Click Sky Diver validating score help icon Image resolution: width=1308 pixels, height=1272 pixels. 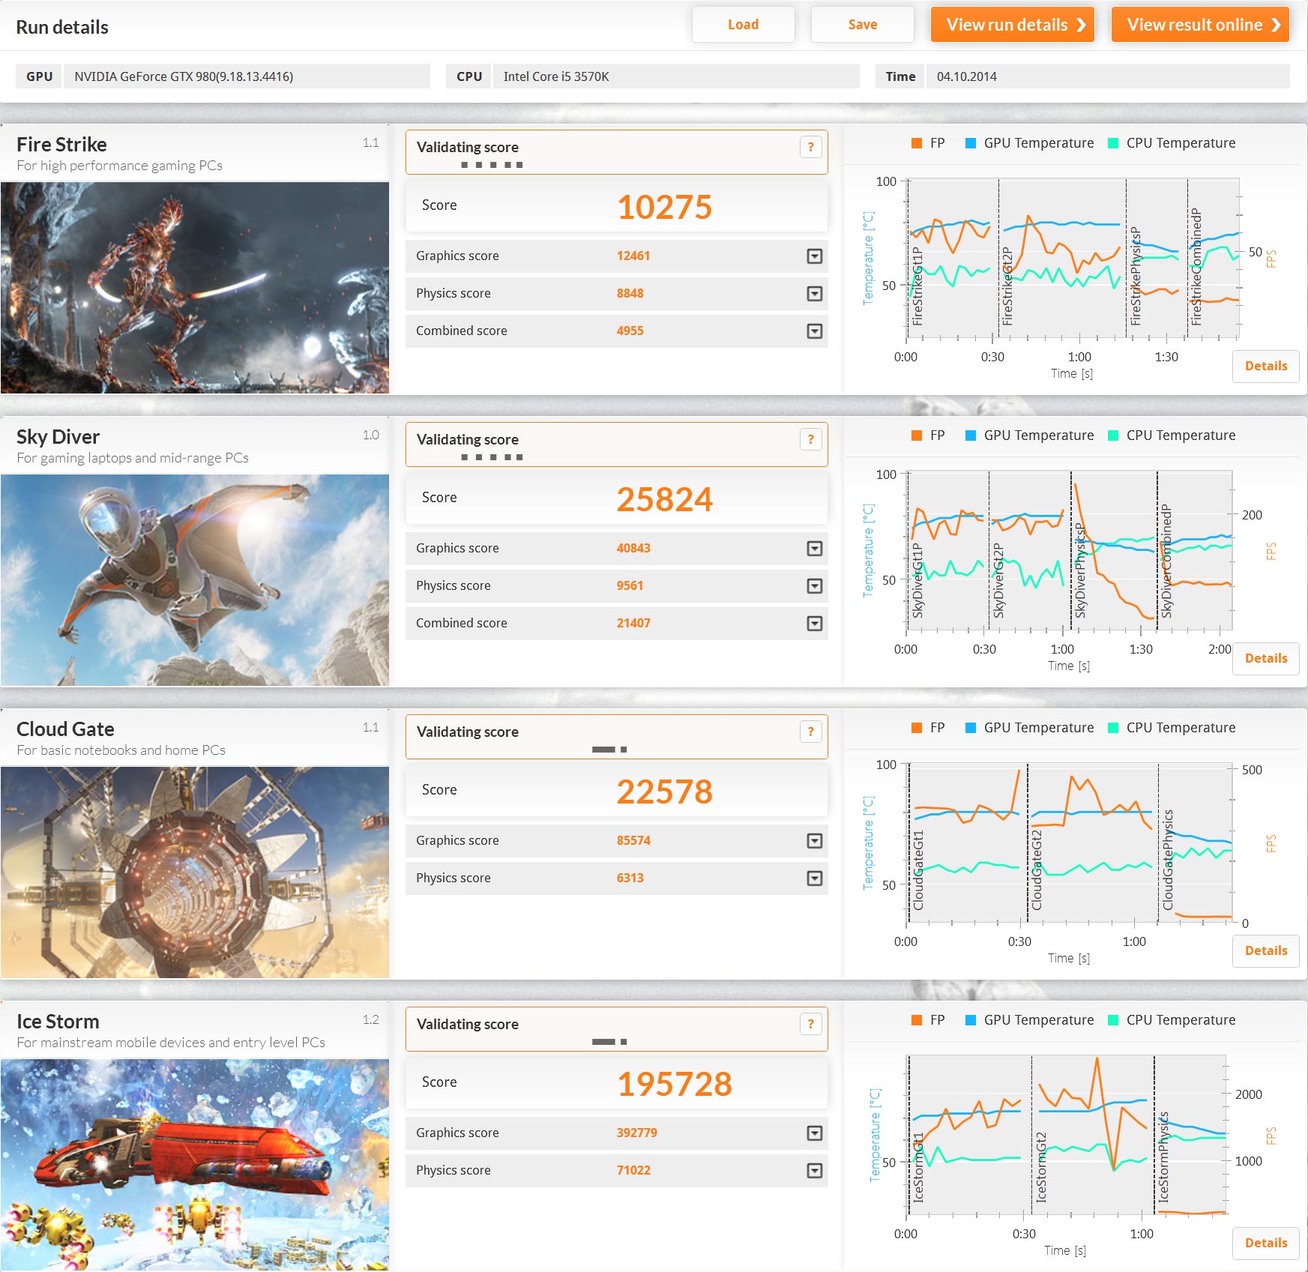click(x=810, y=440)
